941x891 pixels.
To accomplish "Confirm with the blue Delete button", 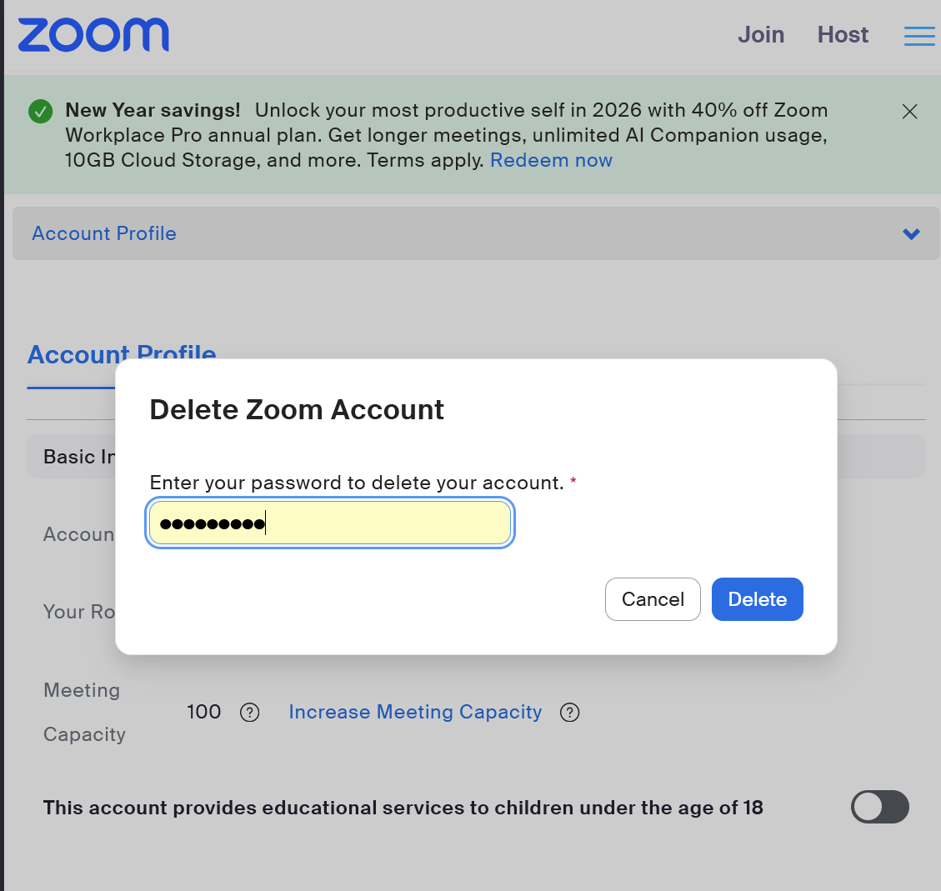I will click(x=757, y=599).
